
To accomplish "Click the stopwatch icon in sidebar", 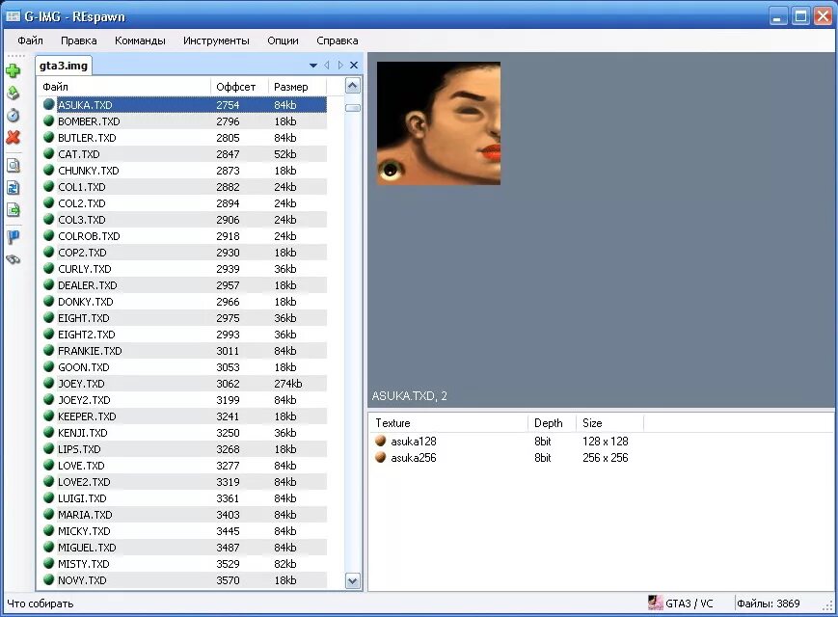I will 13,116.
